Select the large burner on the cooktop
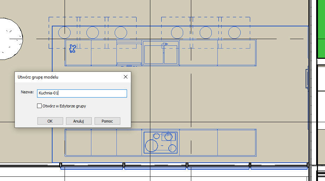This screenshot has width=325, height=181. point(151,146)
